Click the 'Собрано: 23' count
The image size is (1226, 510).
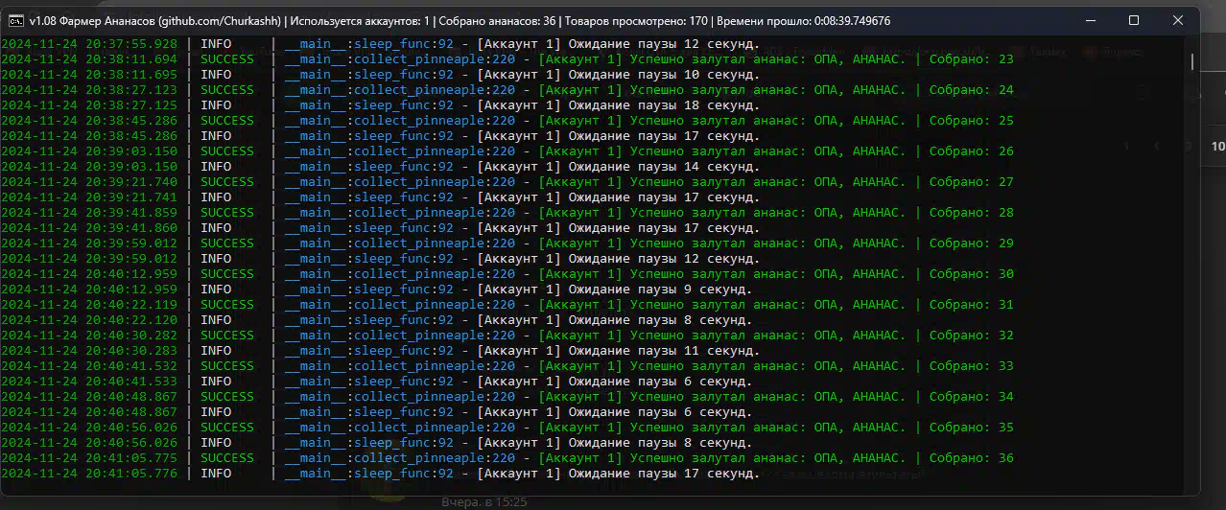pos(971,59)
